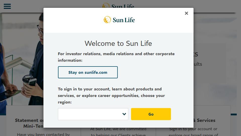Stay on sunlife.com
Screen dimensions: 241x136
click(x=88, y=72)
